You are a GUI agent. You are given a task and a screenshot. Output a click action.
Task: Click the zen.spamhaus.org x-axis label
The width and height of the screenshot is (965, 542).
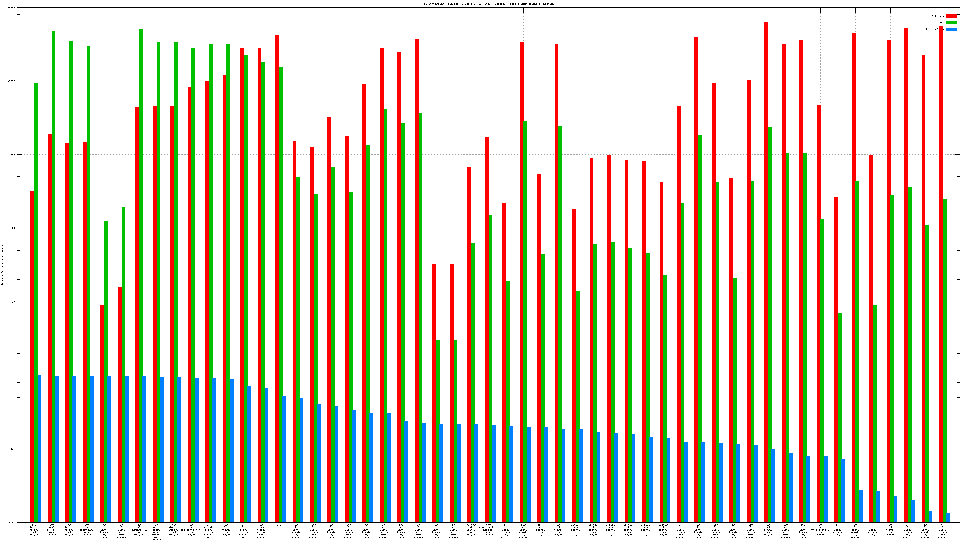pos(86,530)
